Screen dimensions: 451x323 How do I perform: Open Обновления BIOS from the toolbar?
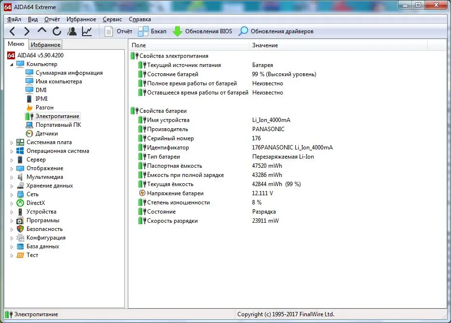(x=202, y=31)
